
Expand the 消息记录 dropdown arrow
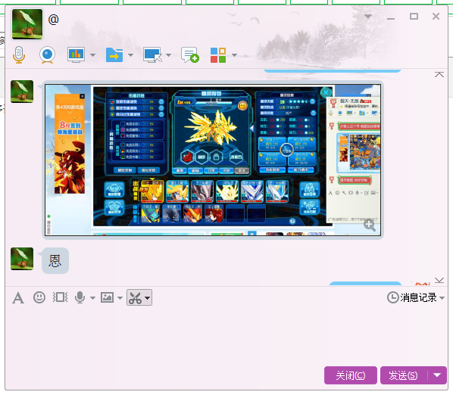442,298
